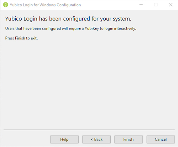Click the sentence about users requiring a YubiKey
Viewport: 178px width, 147px height.
(x=71, y=28)
